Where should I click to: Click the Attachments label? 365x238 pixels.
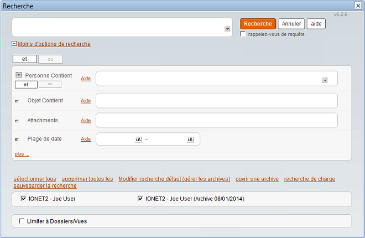(43, 120)
